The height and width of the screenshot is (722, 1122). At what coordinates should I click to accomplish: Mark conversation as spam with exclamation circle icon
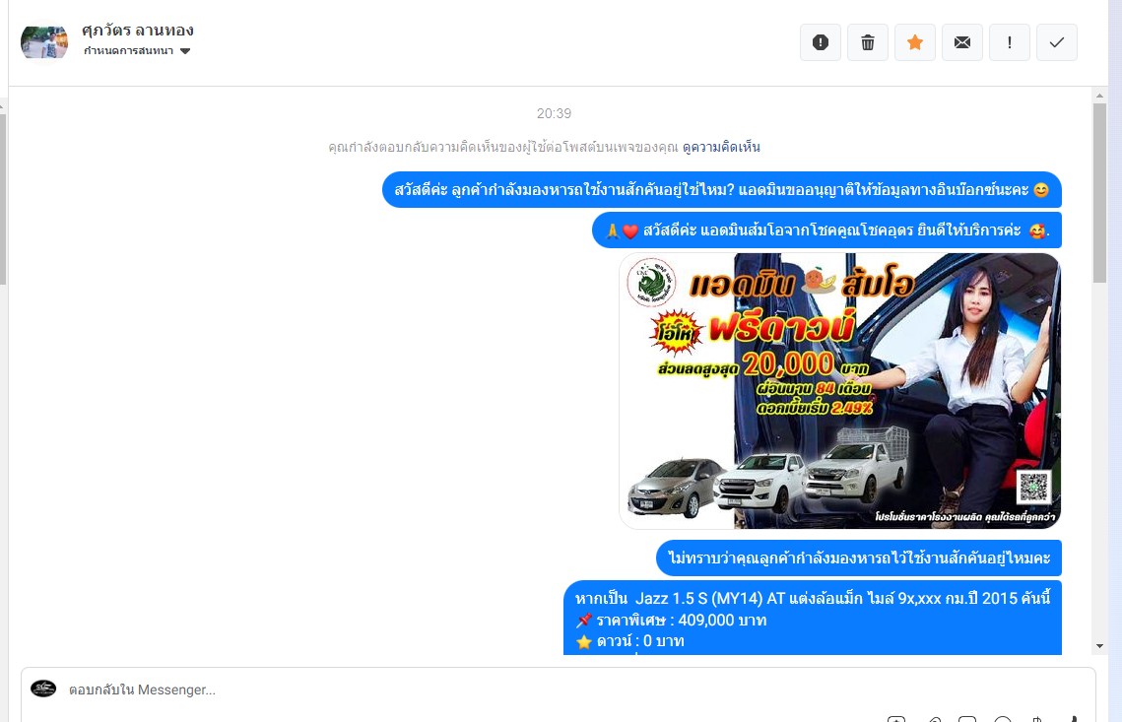pyautogui.click(x=820, y=42)
